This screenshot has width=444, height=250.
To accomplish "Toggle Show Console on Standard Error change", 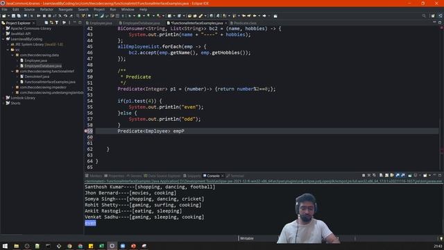I will point(403,176).
